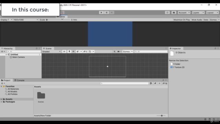220x124 pixels.
Task: Open the Untitled scene options menu
Action: pos(40,54)
